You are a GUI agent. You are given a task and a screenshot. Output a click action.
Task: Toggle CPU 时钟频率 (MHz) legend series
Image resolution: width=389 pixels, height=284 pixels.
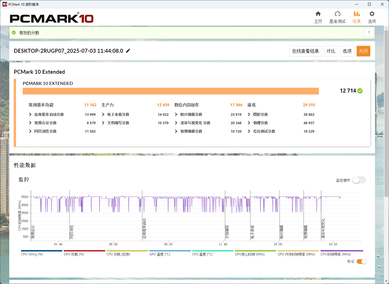pyautogui.click(x=342, y=253)
